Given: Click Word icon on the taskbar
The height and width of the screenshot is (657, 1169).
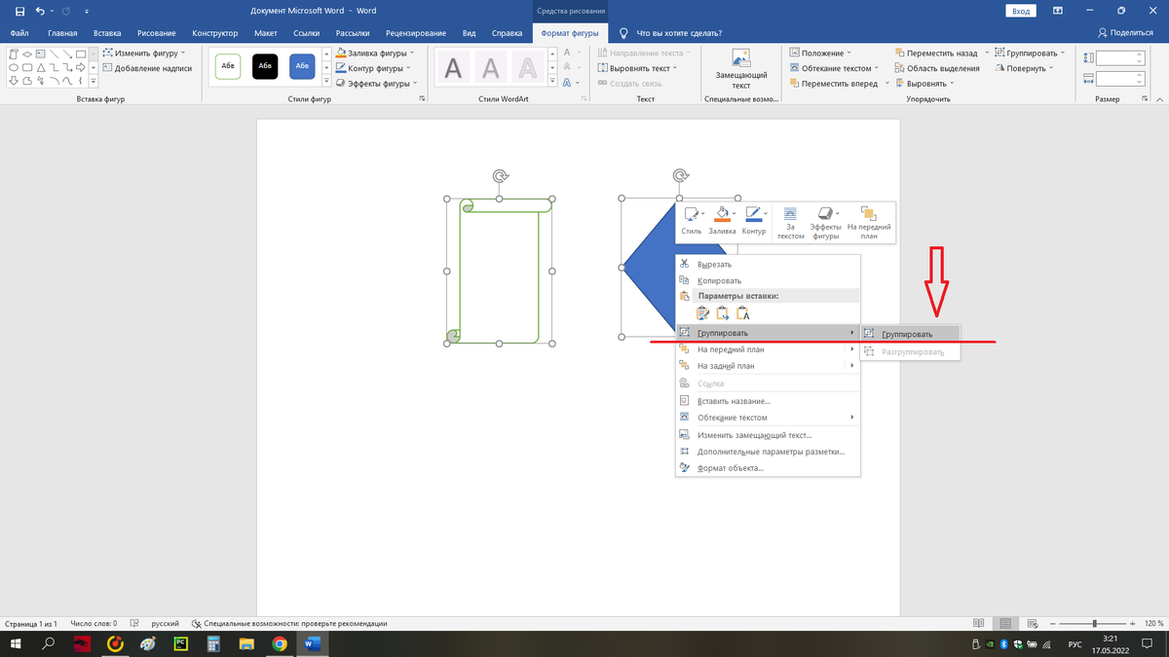Looking at the screenshot, I should tap(313, 643).
